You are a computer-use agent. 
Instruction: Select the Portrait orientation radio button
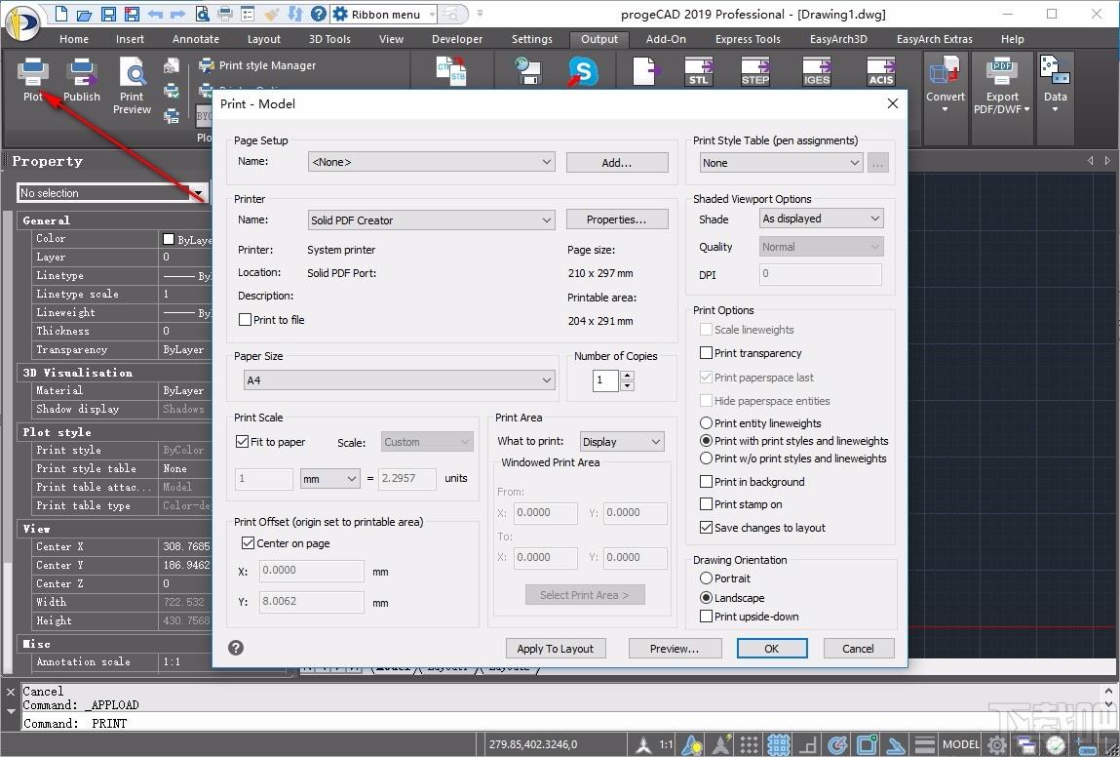(707, 578)
